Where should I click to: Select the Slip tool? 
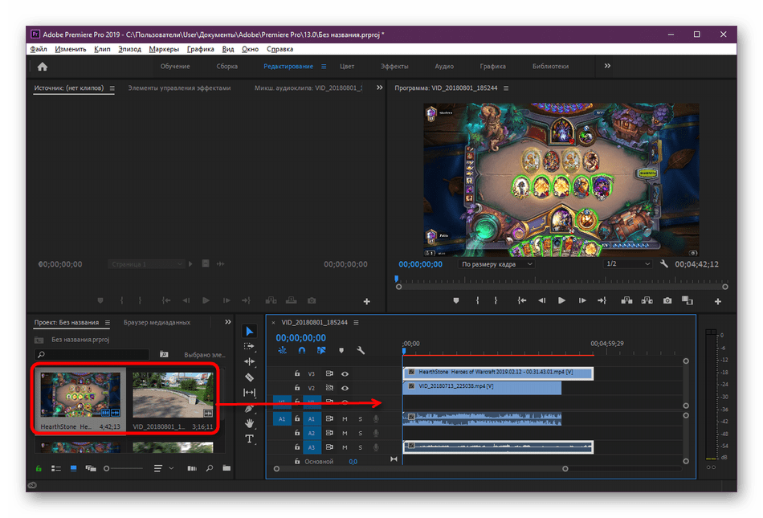(x=249, y=392)
